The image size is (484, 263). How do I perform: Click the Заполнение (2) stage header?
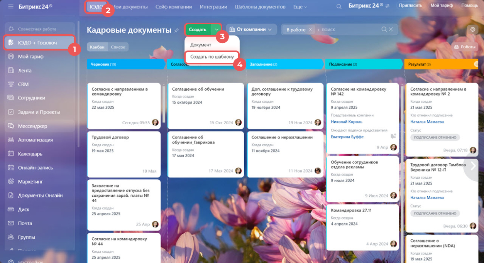point(284,64)
